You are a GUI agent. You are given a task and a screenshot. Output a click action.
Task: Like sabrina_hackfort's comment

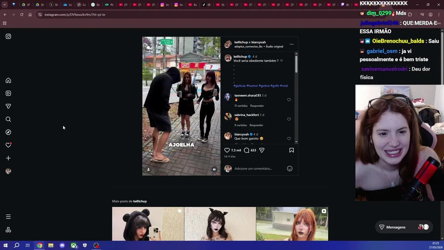pos(289,119)
